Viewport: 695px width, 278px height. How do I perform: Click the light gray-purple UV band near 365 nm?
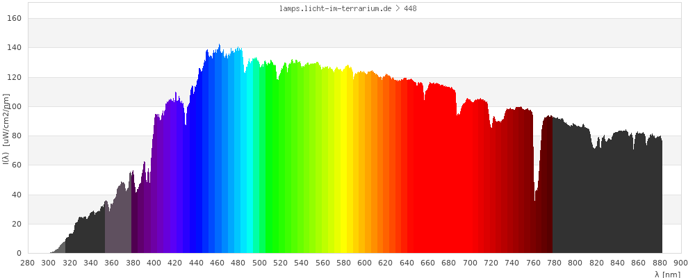click(x=117, y=222)
